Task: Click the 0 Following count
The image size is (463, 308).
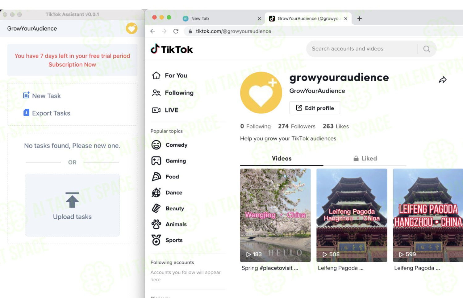Action: pos(256,126)
